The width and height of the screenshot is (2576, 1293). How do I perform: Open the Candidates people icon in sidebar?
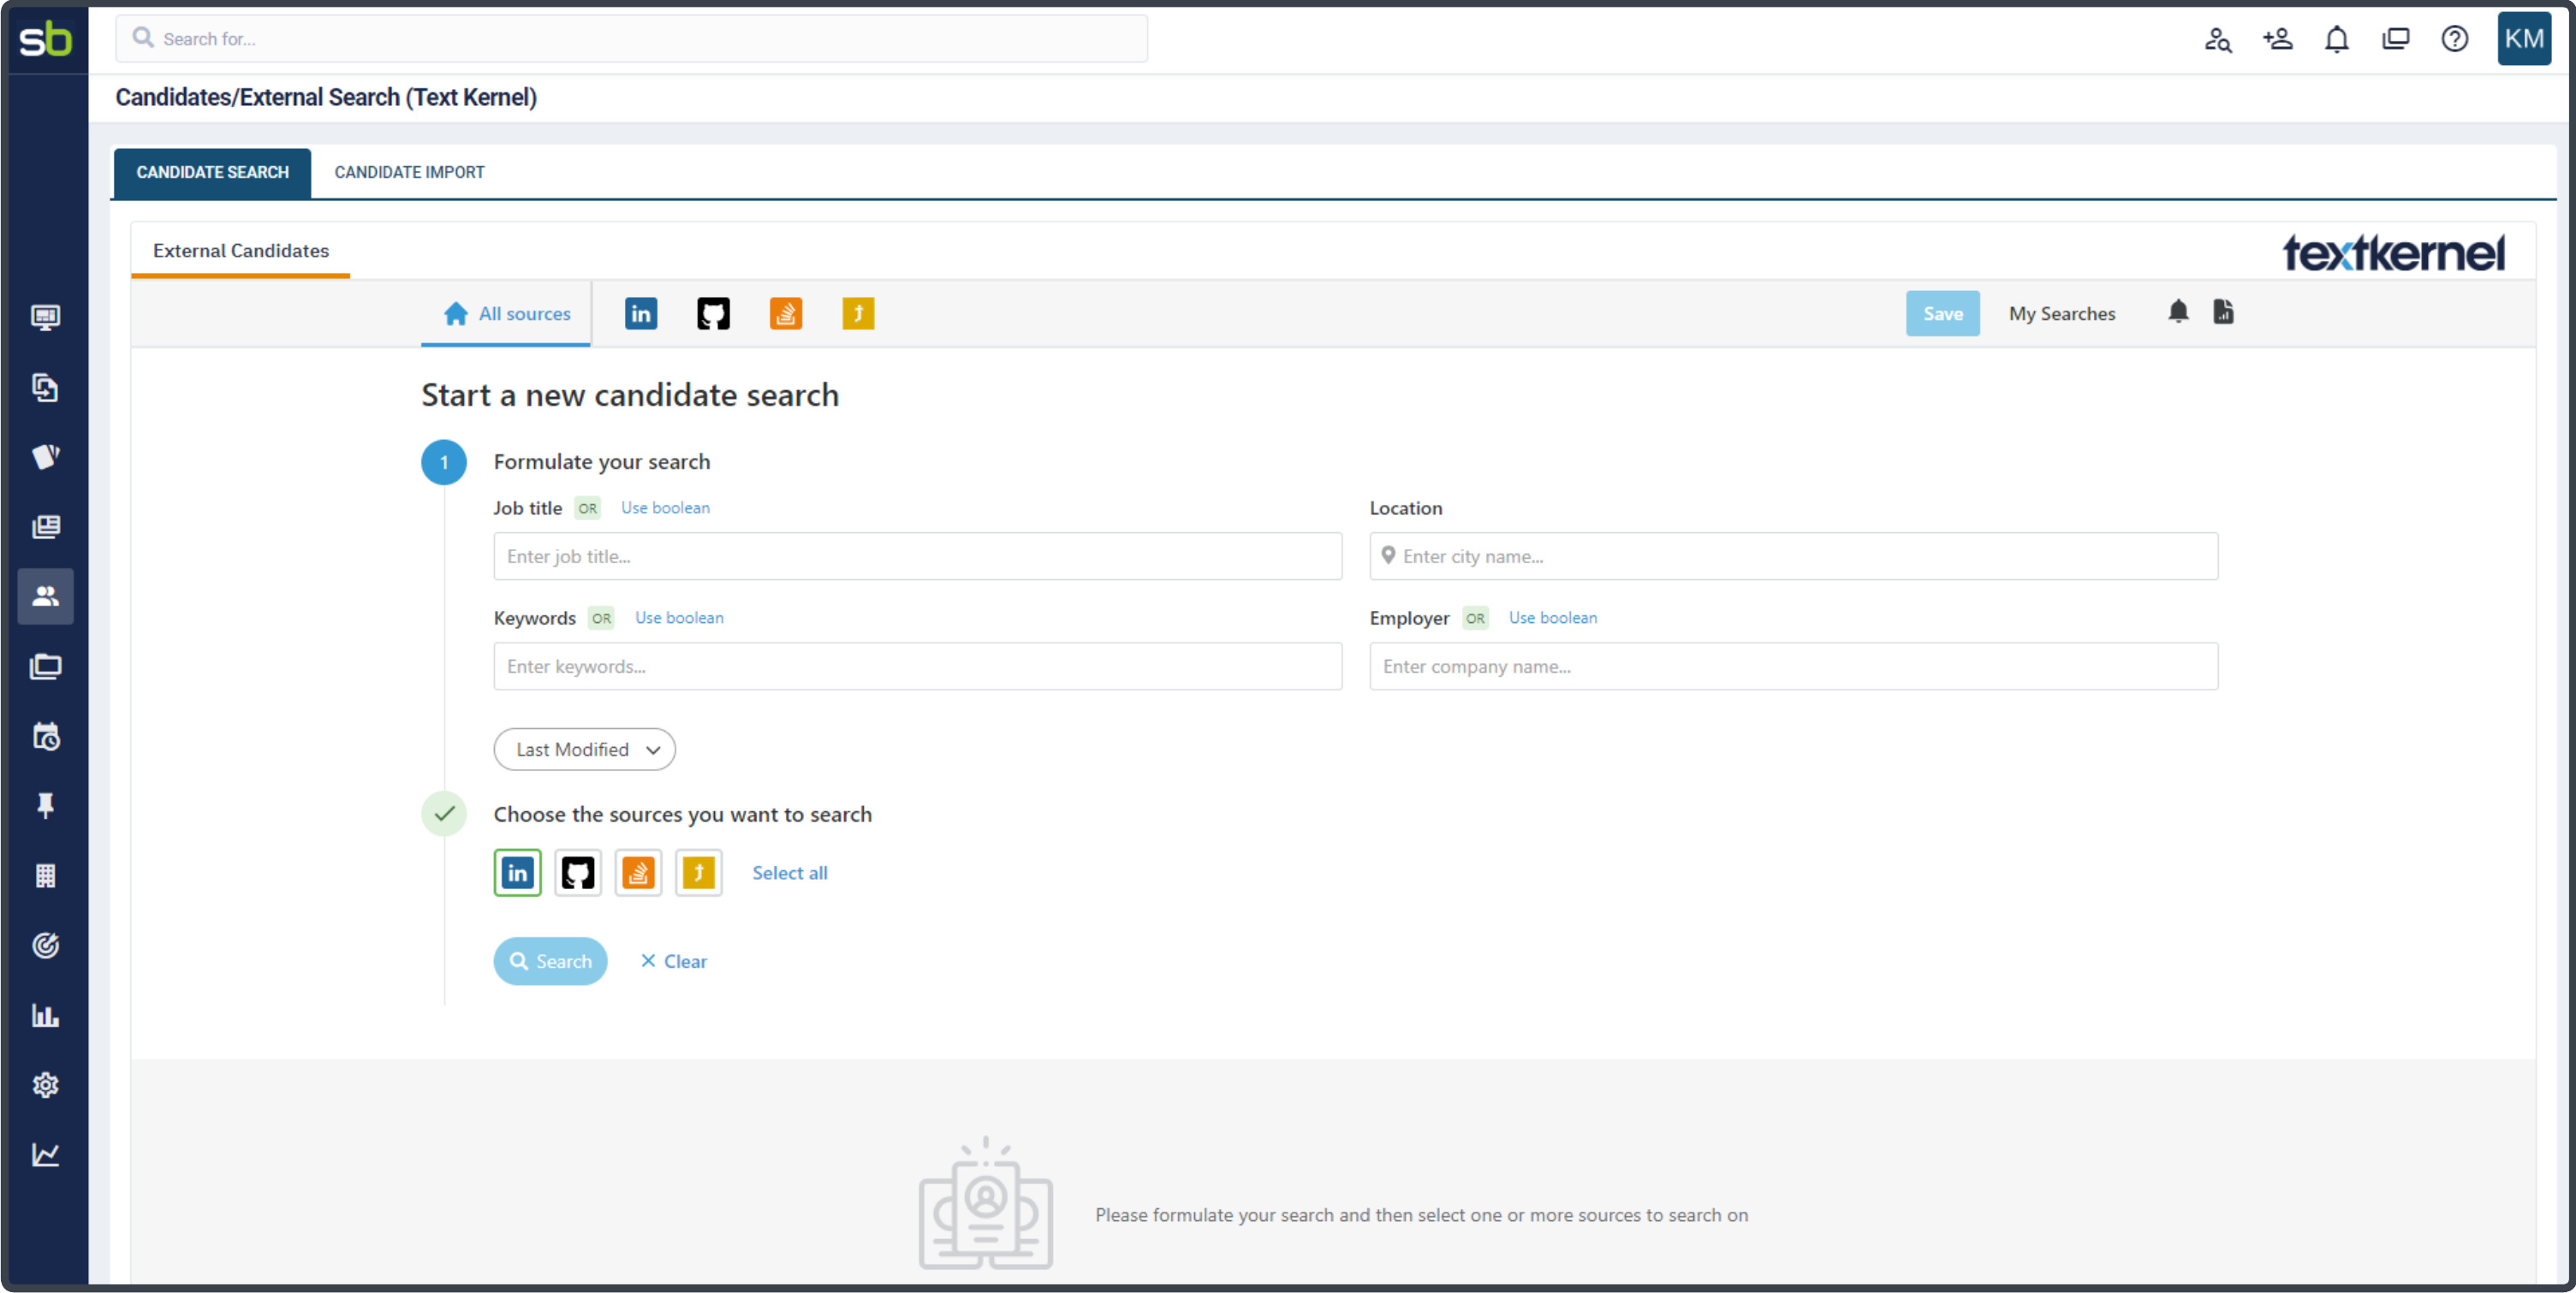(45, 596)
